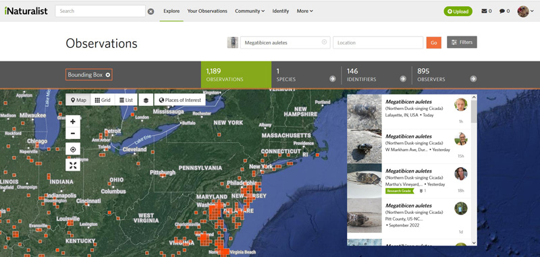This screenshot has height=257, width=540.
Task: Click the locate-me target icon
Action: (73, 150)
